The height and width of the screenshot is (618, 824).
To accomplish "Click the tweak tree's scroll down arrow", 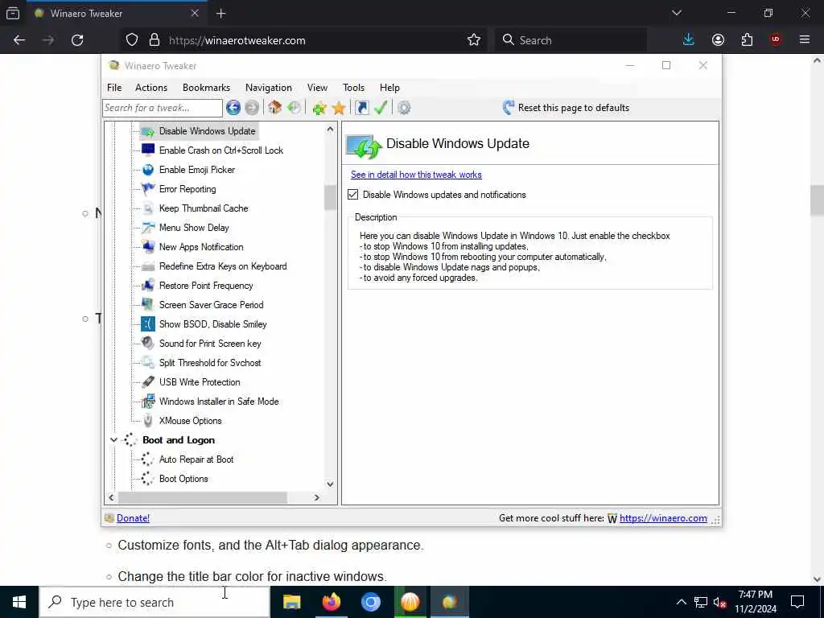I will (330, 484).
